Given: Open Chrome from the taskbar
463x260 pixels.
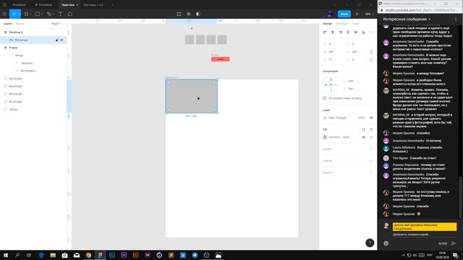Looking at the screenshot, I should point(88,255).
